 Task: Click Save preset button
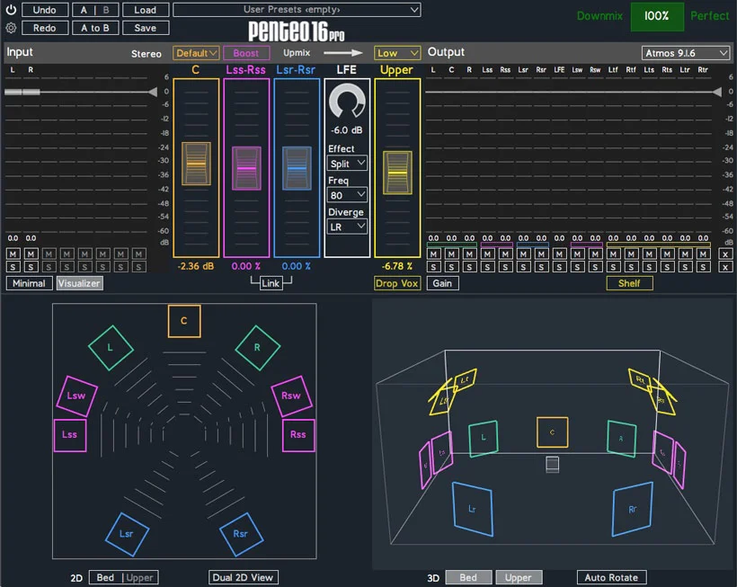(x=146, y=28)
